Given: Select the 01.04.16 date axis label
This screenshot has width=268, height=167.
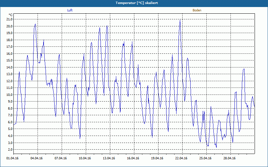Looking at the screenshot, I should (x=12, y=158).
